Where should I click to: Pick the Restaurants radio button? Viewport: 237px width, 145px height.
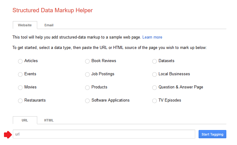[20, 101]
